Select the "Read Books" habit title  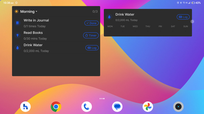(x=33, y=33)
